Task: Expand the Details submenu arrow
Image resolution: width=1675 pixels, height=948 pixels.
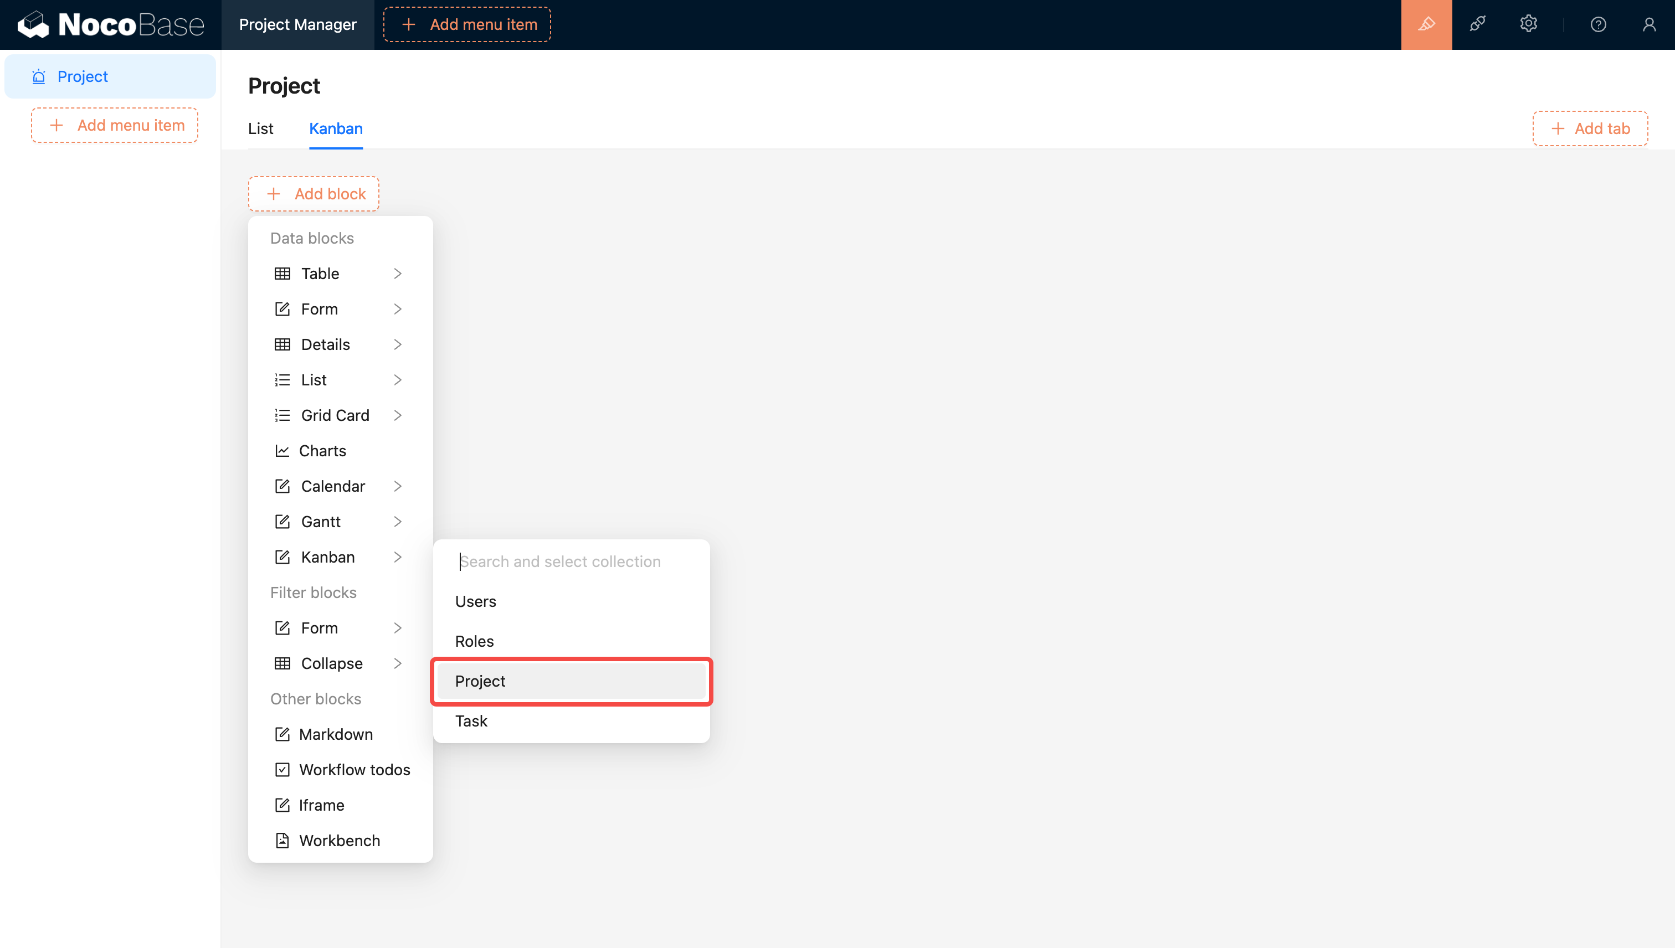Action: coord(398,344)
